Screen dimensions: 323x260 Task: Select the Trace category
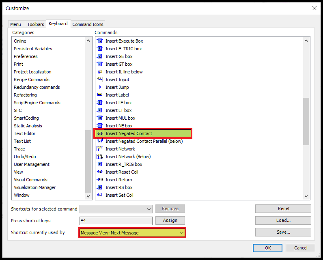coord(19,148)
